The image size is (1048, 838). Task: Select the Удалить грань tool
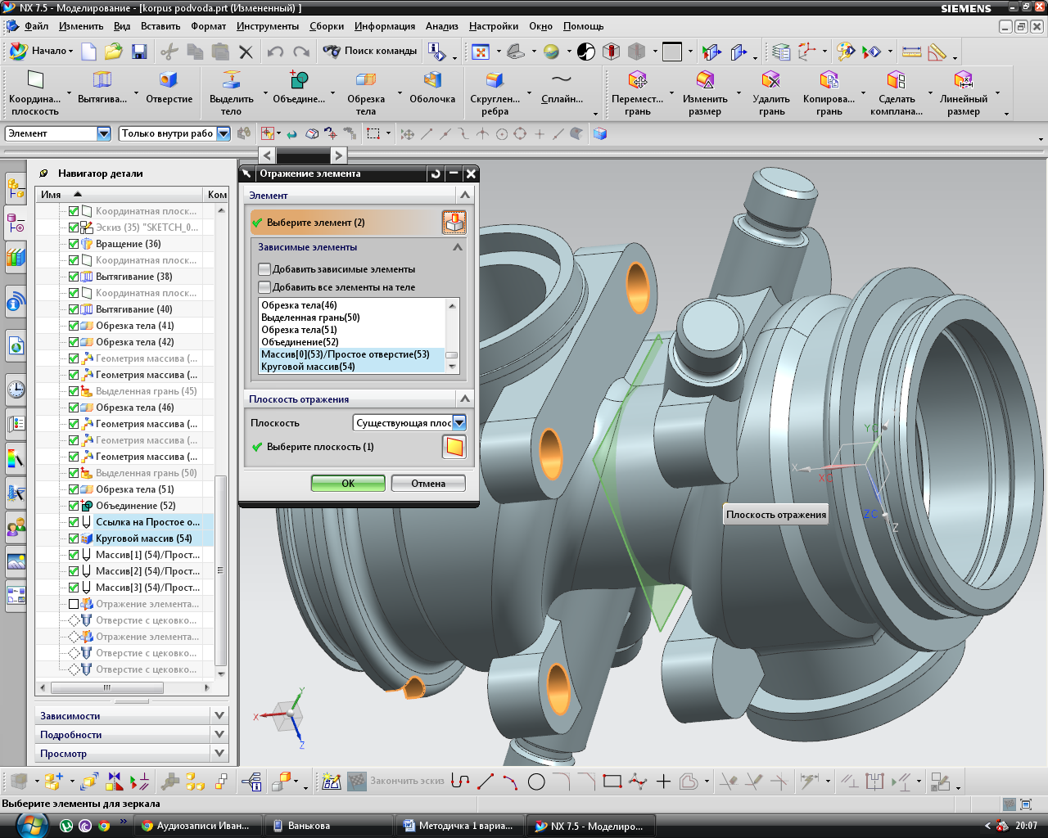click(771, 93)
